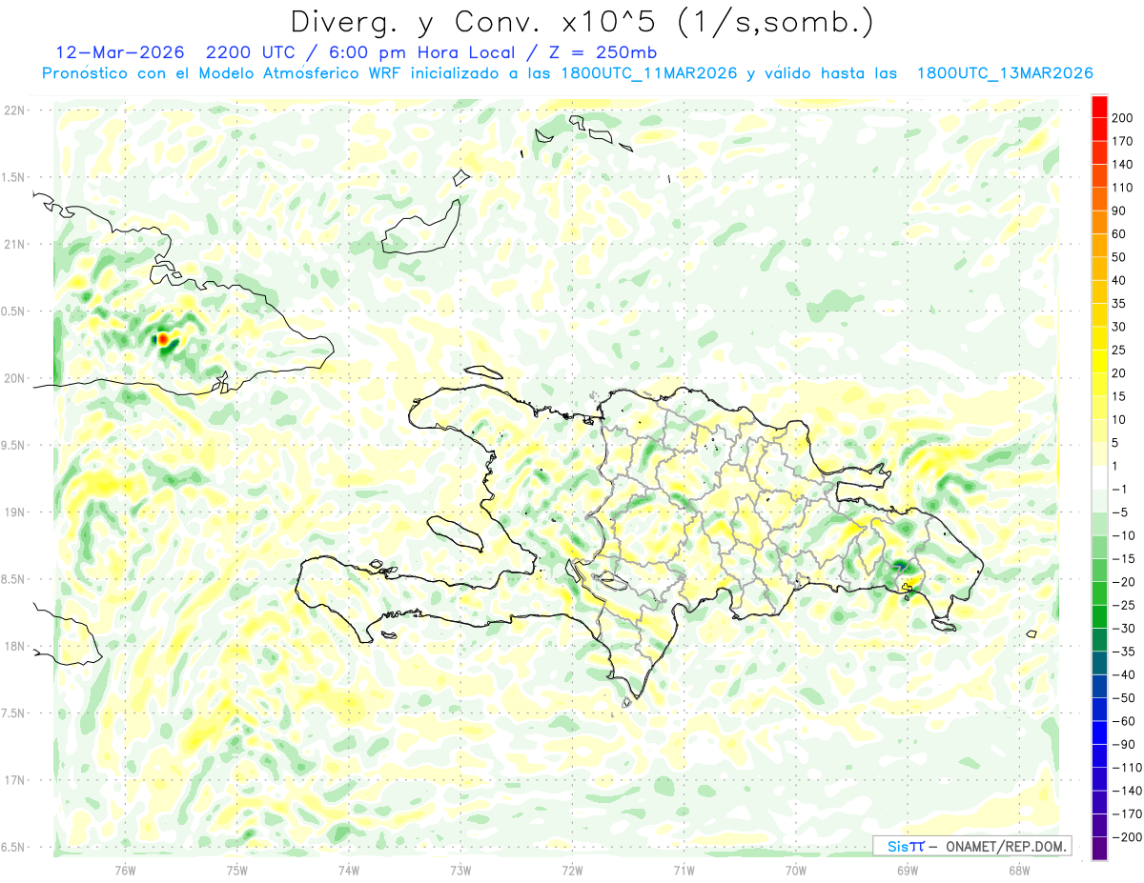Click the '68W' longitude label
1144x883 pixels.
(1019, 870)
